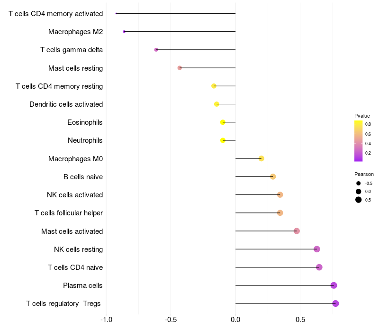Click the Macrophages M0 yellow dot
Viewport: 379px width, 332px height.
click(x=261, y=158)
